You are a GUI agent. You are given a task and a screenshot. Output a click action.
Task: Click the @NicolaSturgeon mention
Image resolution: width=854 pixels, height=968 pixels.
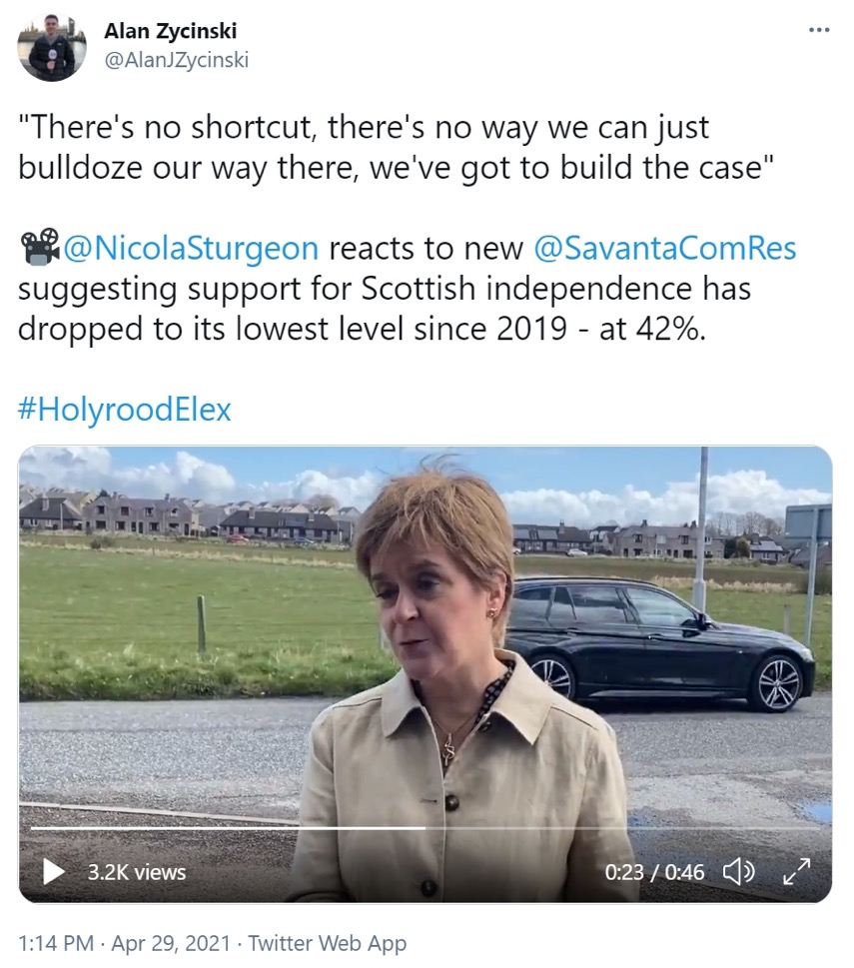coord(191,249)
